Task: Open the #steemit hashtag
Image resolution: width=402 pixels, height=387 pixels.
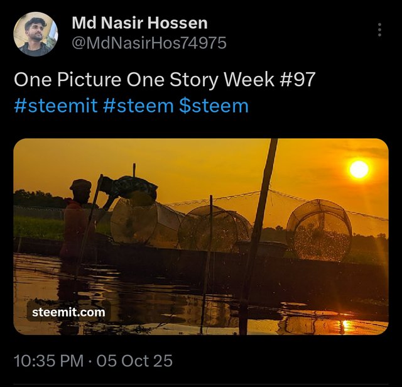Action: (56, 106)
